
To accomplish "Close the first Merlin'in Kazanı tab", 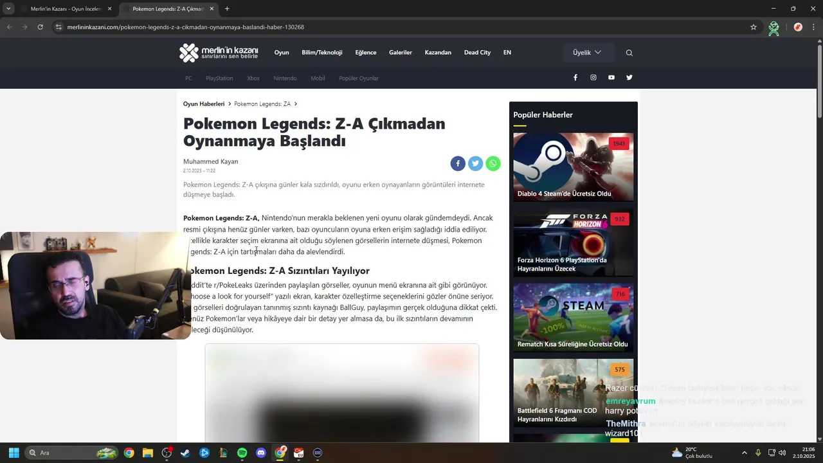I will [x=110, y=9].
